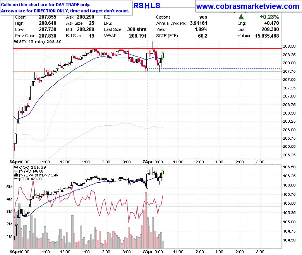Click the 207.00 price axis label

tap(289, 96)
